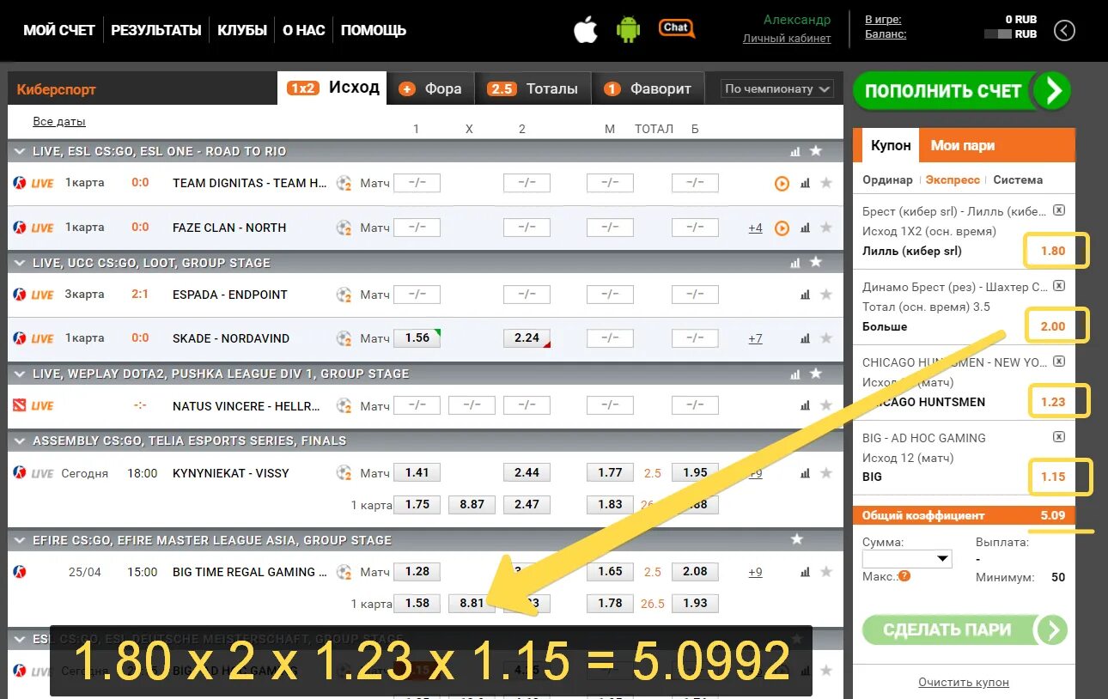Open Личный кабинет link
The height and width of the screenshot is (699, 1108).
tap(787, 39)
